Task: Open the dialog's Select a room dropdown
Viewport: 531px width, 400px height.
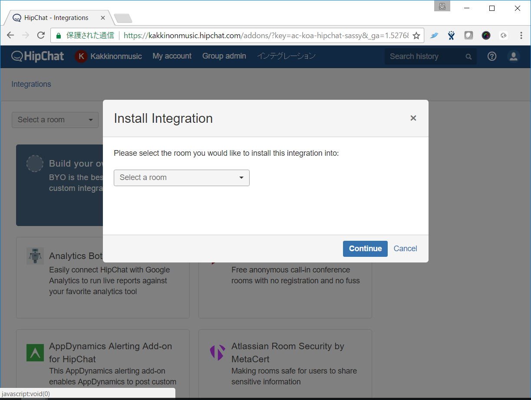Action: [x=181, y=177]
